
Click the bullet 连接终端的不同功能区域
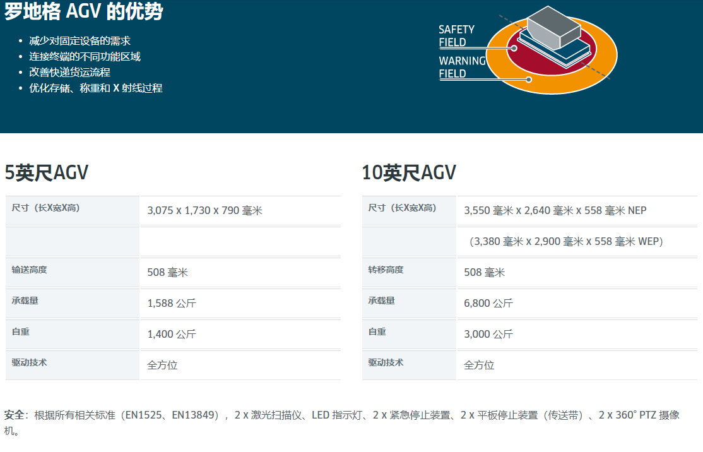coord(85,57)
